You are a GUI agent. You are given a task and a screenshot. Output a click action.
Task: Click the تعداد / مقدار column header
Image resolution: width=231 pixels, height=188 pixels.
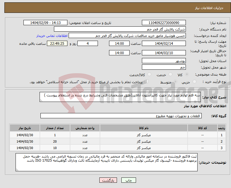55,128
